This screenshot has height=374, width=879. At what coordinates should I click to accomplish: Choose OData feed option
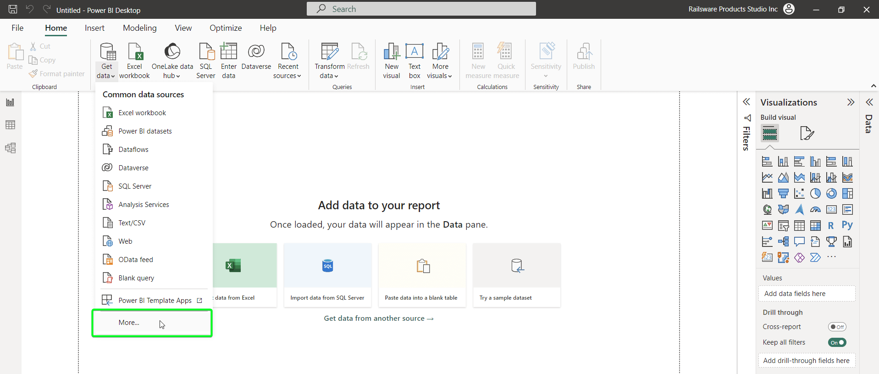coord(154,260)
